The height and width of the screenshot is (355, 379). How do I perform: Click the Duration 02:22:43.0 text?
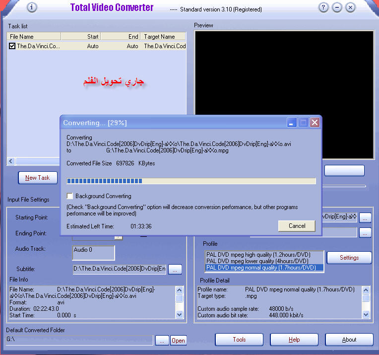click(34, 309)
